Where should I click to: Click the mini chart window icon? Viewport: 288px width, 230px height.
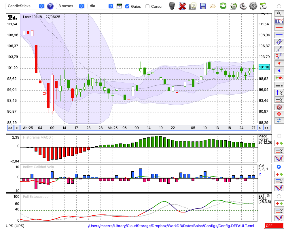pos(119,6)
